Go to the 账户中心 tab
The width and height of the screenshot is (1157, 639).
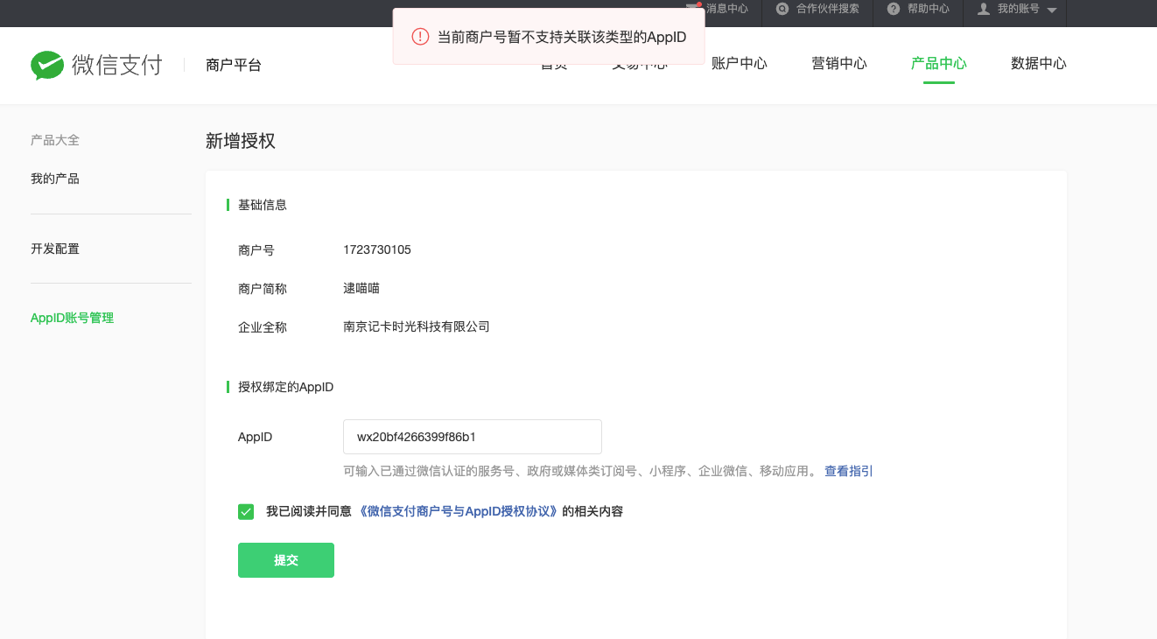pos(740,64)
